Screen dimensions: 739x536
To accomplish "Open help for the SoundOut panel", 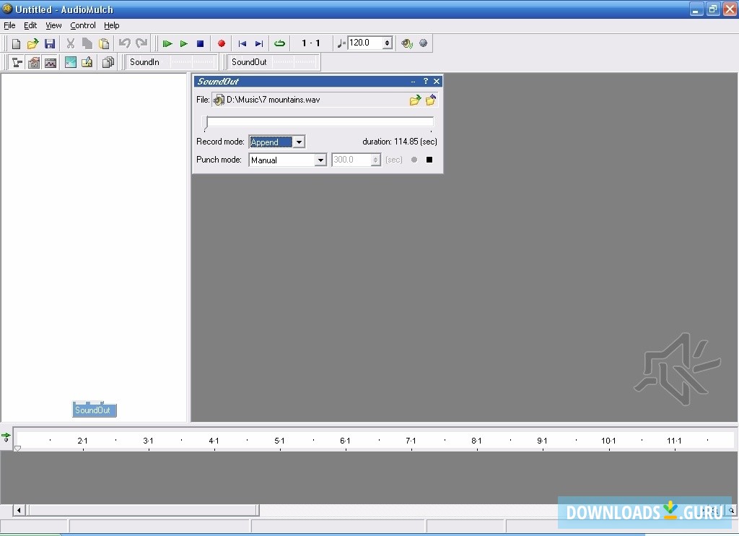I will pos(426,81).
